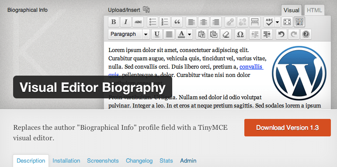This screenshot has width=337, height=167.
Task: Indent paragraph icon
Action: click(267, 34)
